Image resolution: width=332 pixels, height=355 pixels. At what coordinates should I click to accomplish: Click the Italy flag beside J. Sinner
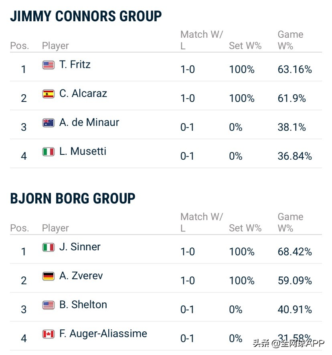pyautogui.click(x=48, y=247)
